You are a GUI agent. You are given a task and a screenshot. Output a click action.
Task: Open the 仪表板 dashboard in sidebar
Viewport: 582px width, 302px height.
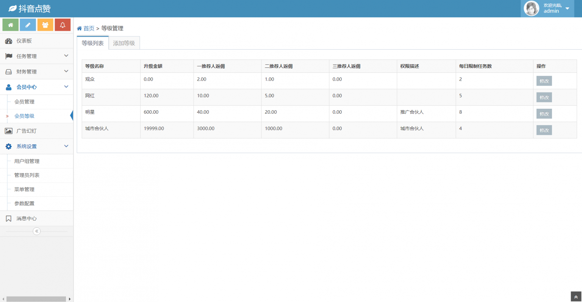24,41
